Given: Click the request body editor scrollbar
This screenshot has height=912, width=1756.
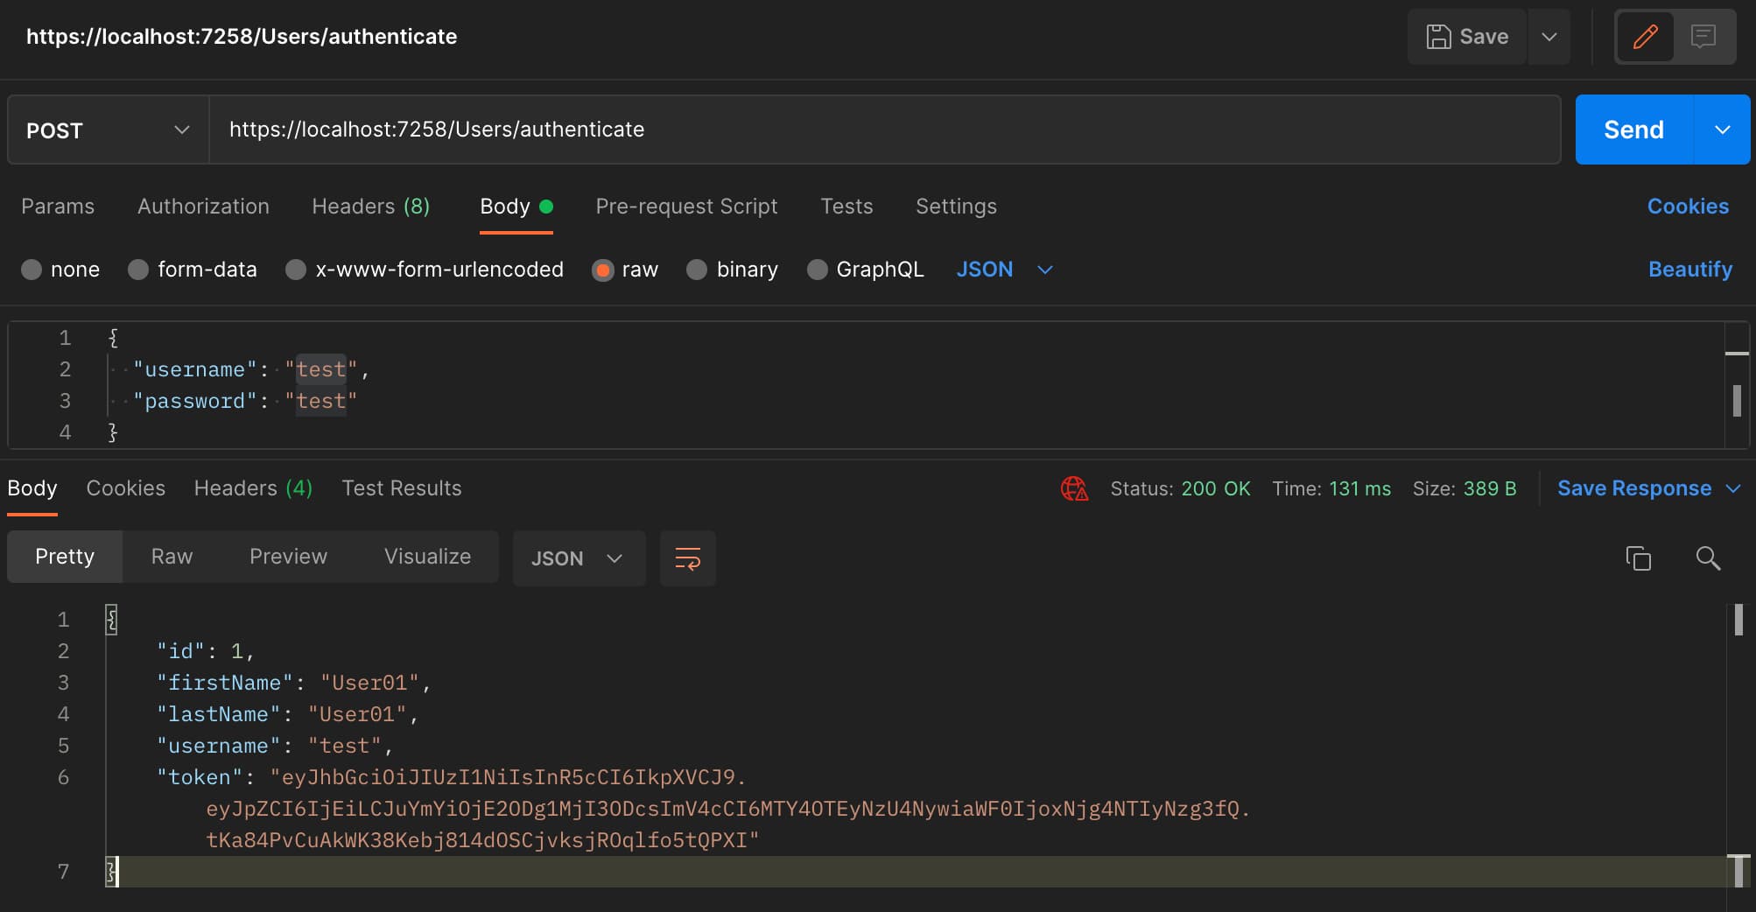Looking at the screenshot, I should pos(1737,401).
